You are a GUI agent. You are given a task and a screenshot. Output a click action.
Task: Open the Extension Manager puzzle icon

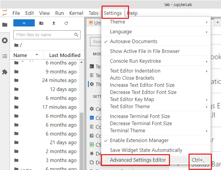click(5, 72)
